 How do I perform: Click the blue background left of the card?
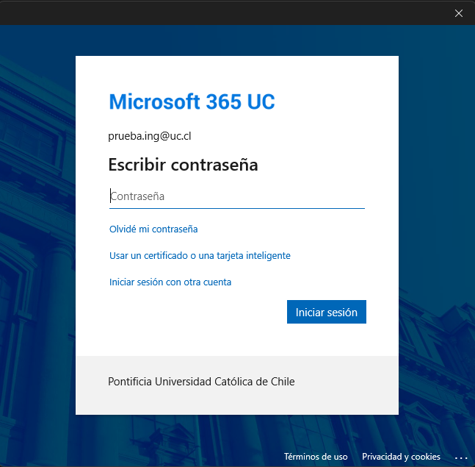[x=37, y=221]
